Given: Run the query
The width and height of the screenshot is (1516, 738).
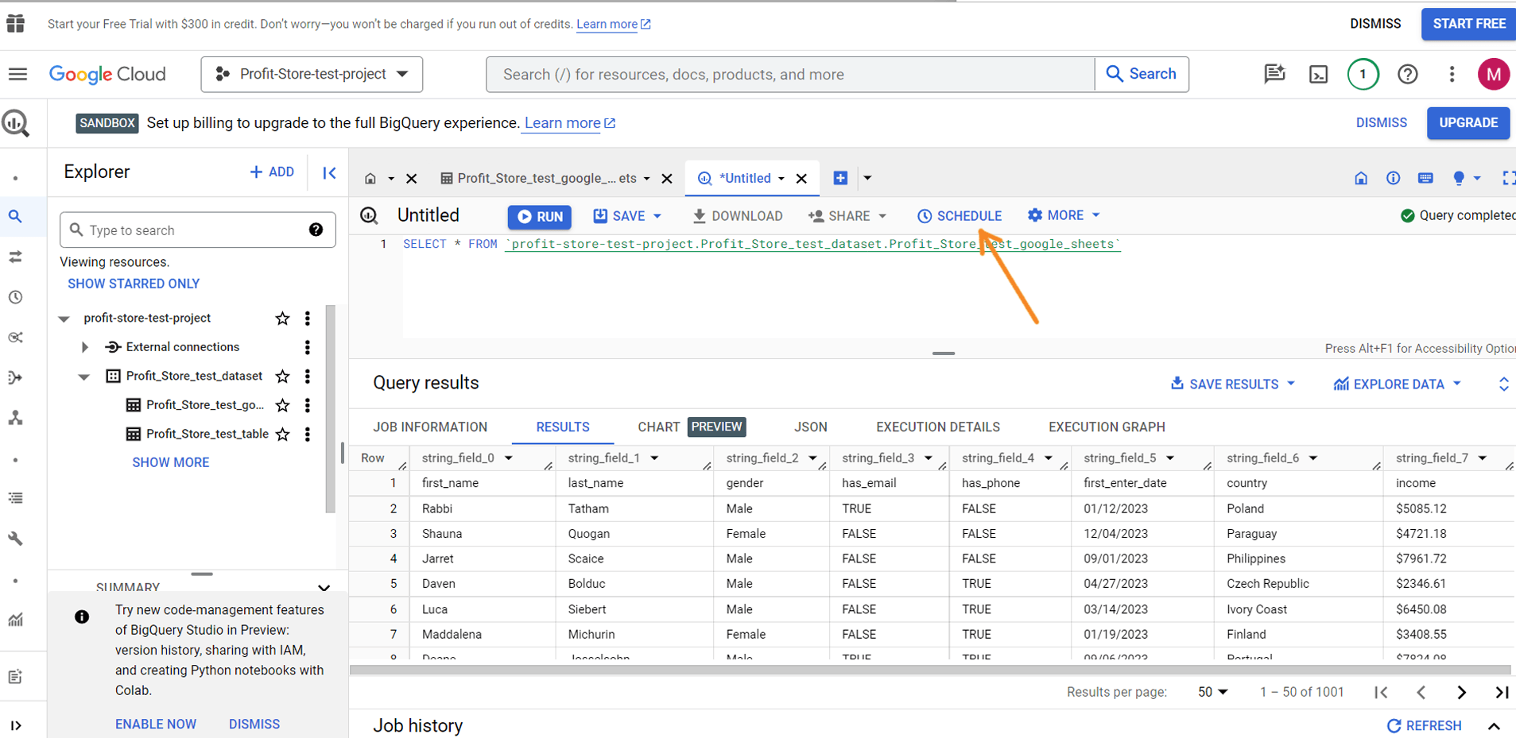Looking at the screenshot, I should tap(540, 216).
